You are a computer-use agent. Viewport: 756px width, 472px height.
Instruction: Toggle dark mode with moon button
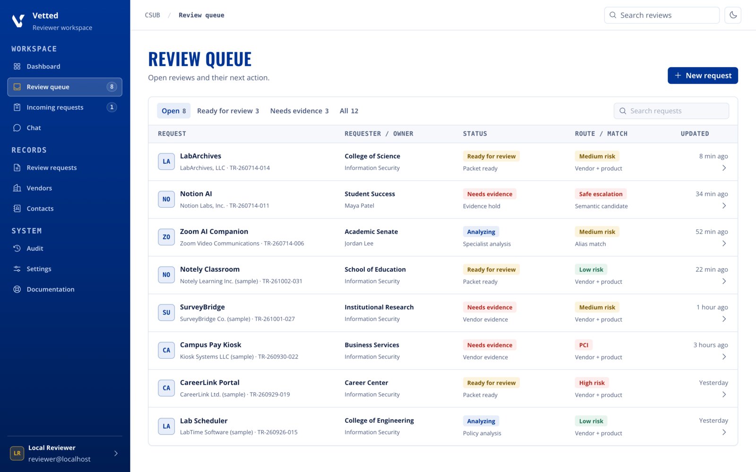click(x=733, y=15)
